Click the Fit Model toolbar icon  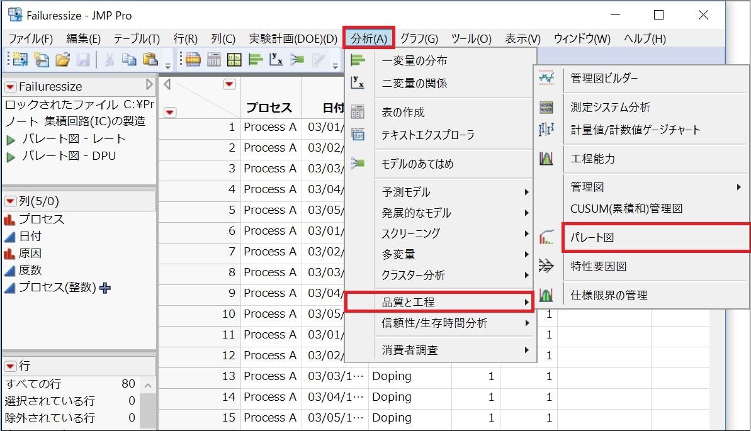(297, 59)
